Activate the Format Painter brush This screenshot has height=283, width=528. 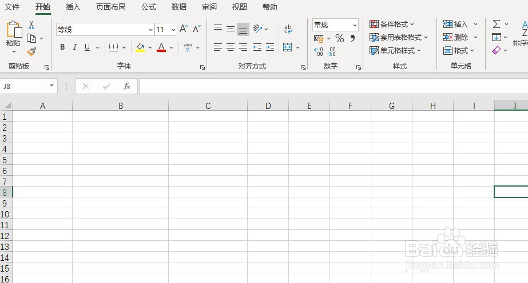coord(31,51)
